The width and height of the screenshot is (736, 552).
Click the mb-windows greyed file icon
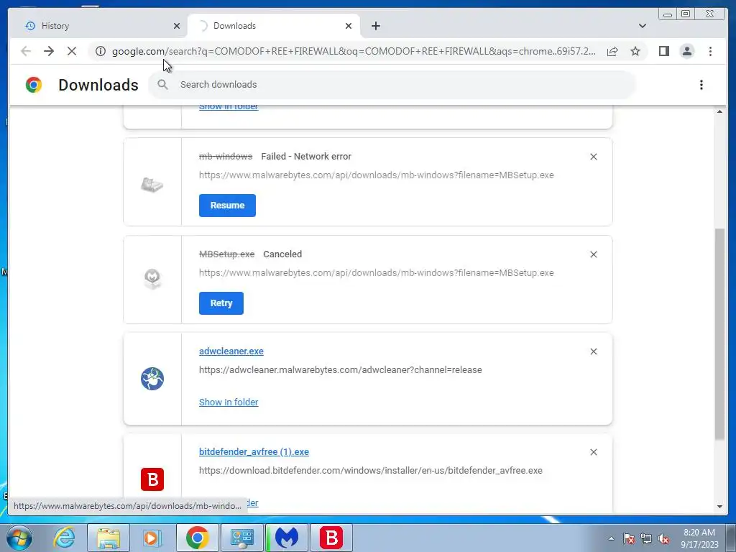[x=152, y=184]
